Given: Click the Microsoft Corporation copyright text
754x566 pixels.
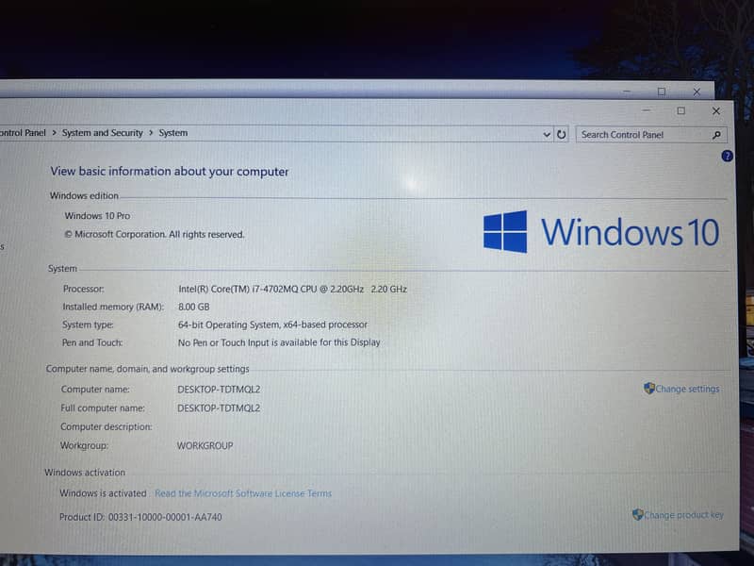Looking at the screenshot, I should (x=155, y=234).
